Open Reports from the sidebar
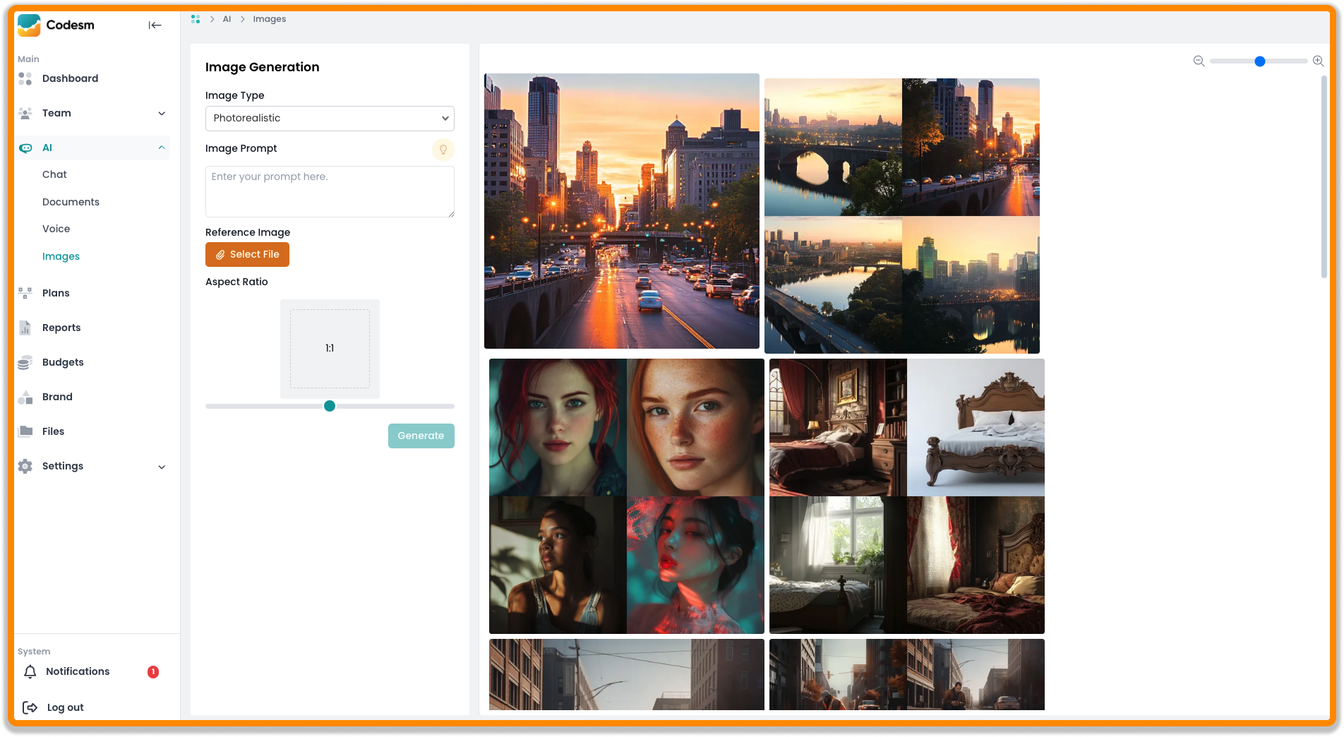The width and height of the screenshot is (1344, 737). pos(61,328)
